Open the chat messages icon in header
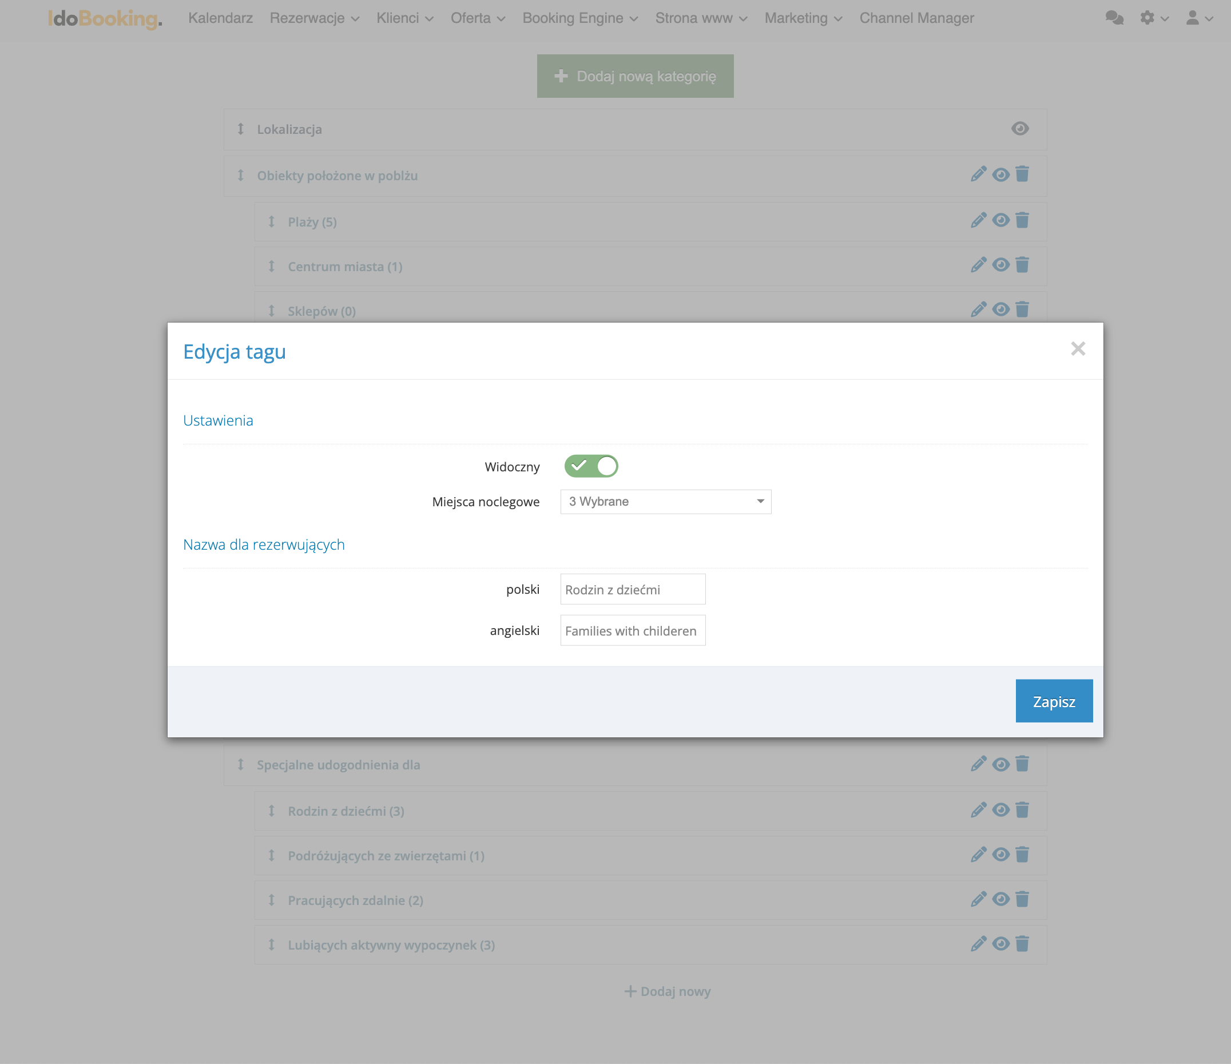The width and height of the screenshot is (1231, 1064). 1114,18
